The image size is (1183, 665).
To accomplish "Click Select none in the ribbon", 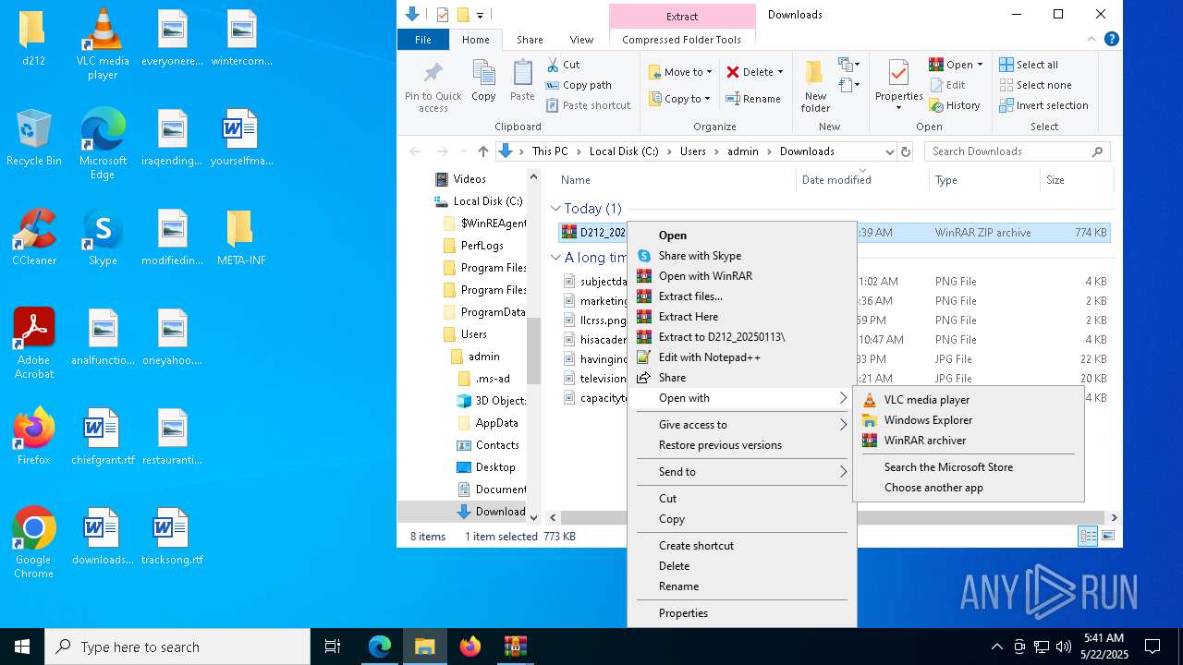I will (1035, 85).
